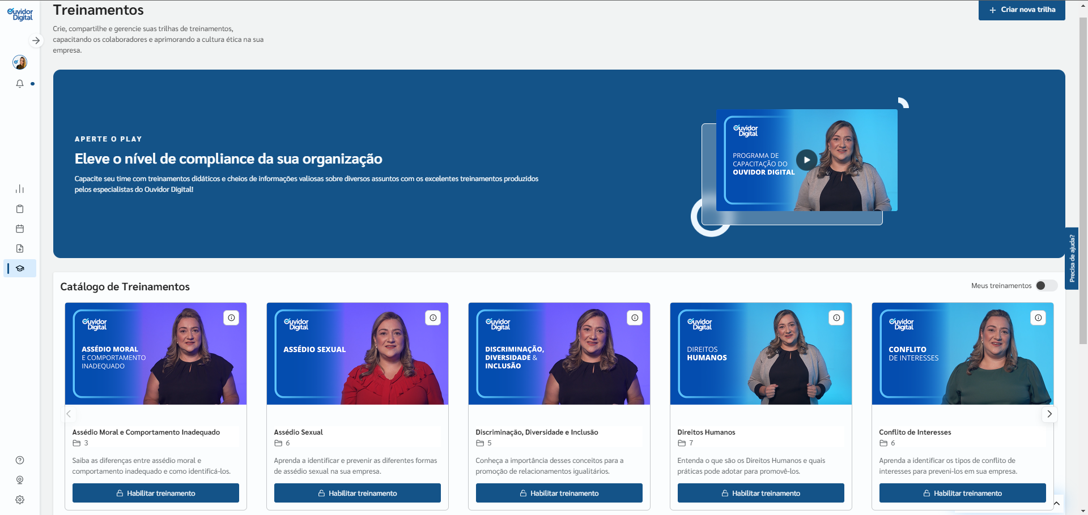This screenshot has height=515, width=1088.
Task: Open the clipboard reports icon
Action: [x=20, y=209]
